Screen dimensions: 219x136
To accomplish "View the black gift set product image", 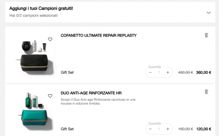I will [x=34, y=56].
